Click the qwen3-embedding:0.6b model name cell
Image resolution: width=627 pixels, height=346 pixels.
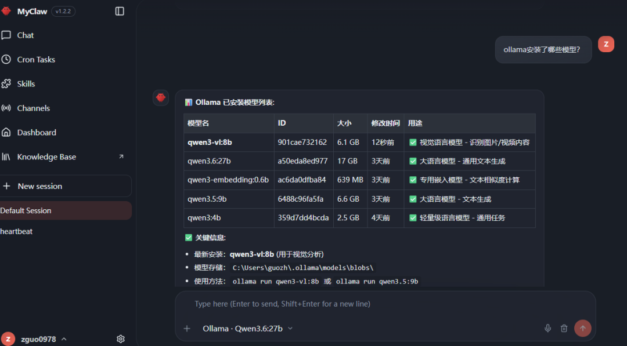(x=228, y=180)
